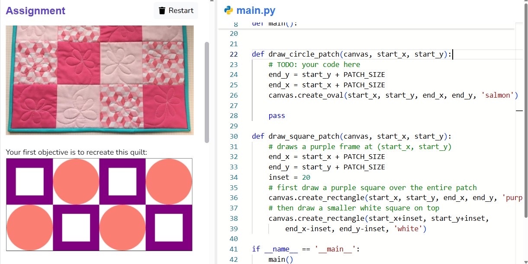This screenshot has height=264, width=528.
Task: Click the trash icon in Restart button
Action: point(162,11)
